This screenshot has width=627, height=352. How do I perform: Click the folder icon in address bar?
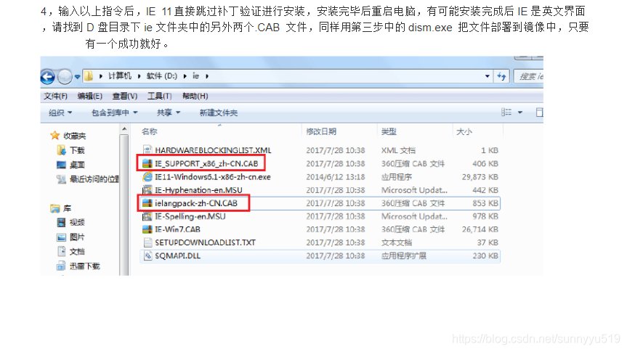[89, 76]
